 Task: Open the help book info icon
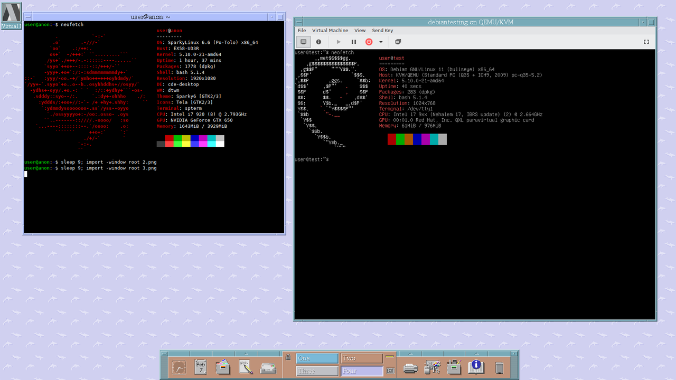point(476,367)
